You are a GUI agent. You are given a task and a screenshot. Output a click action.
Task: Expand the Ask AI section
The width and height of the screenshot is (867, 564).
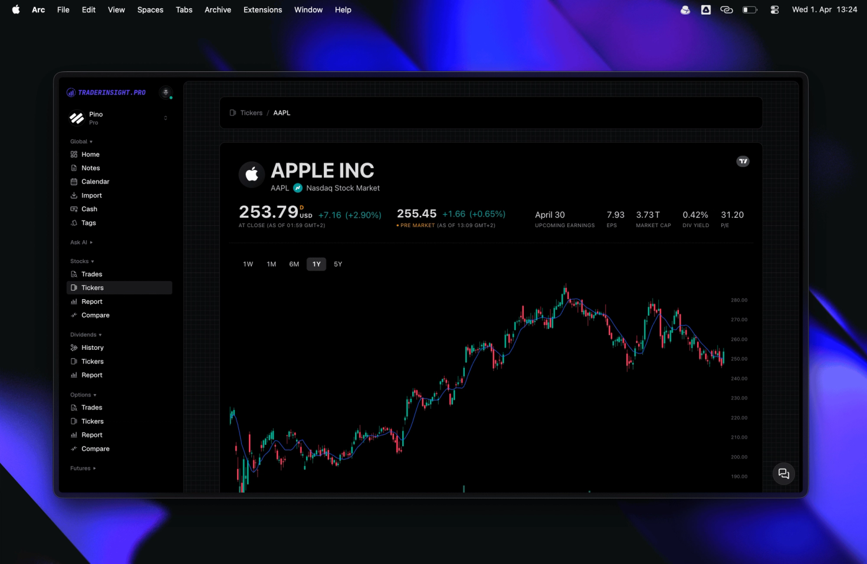click(x=81, y=242)
